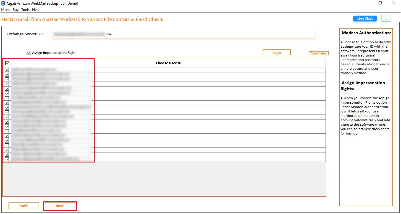Click the Modern Authentication heading

coord(367,33)
